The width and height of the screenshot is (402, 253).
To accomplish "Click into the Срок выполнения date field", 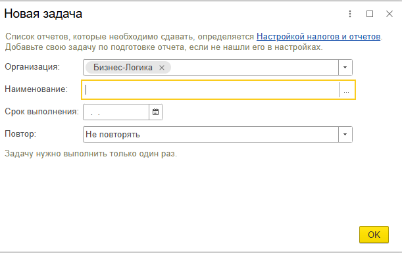I will pyautogui.click(x=116, y=112).
